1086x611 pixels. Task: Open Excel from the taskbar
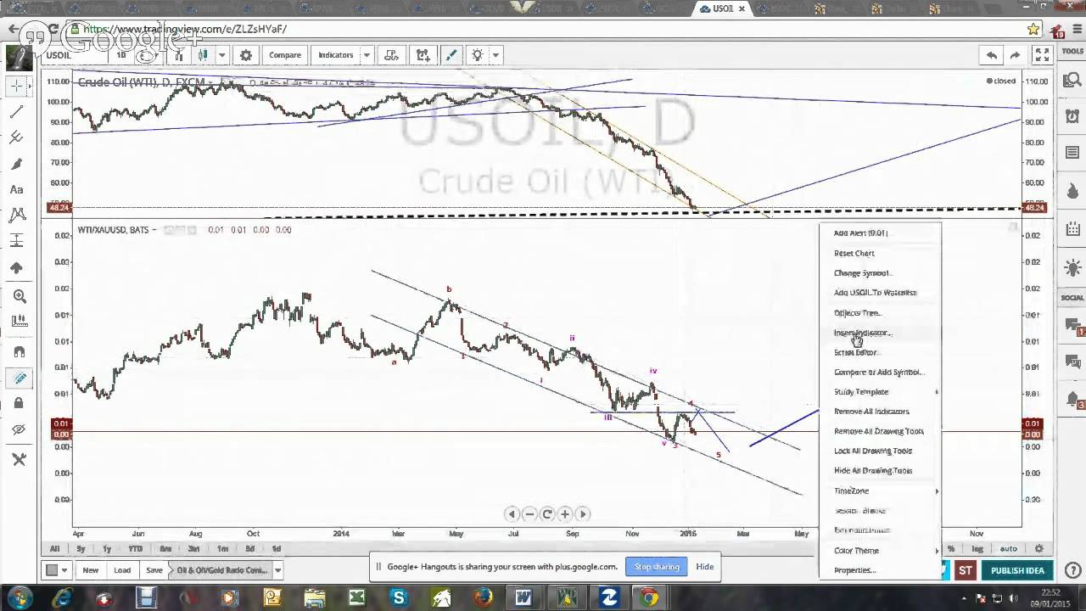pos(356,598)
